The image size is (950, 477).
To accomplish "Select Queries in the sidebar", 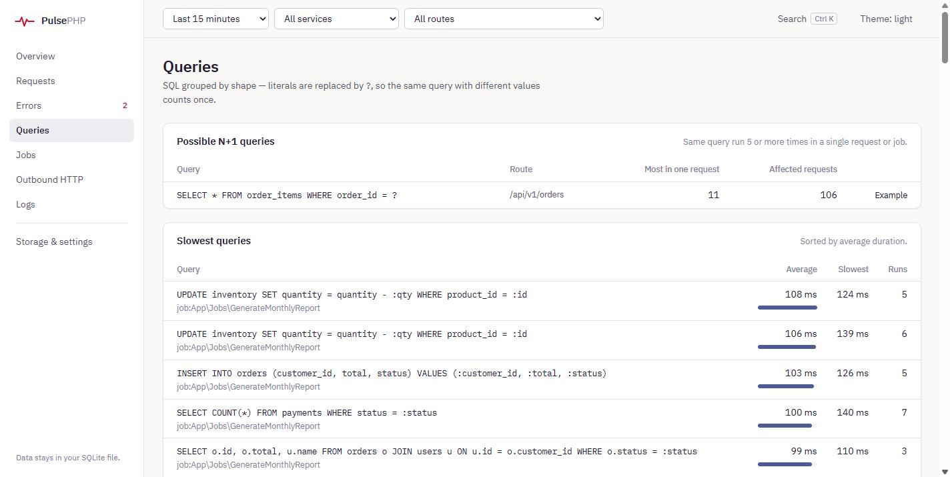I will (x=71, y=130).
